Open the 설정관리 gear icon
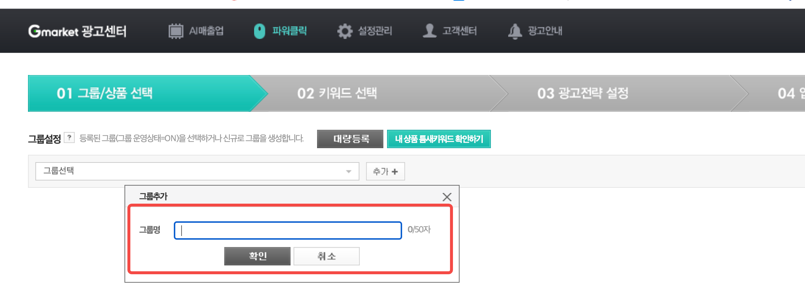The height and width of the screenshot is (286, 805). pyautogui.click(x=345, y=31)
